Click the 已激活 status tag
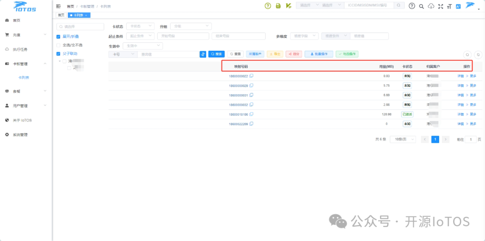 tap(407, 114)
